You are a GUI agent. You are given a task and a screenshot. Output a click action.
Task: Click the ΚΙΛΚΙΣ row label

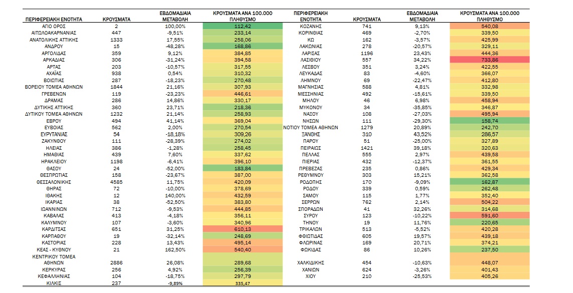point(54,283)
